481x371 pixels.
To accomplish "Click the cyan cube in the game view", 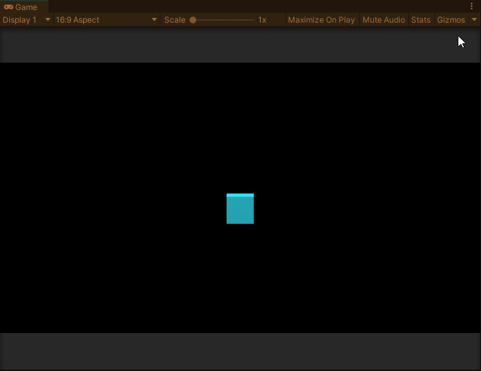I will [x=240, y=208].
